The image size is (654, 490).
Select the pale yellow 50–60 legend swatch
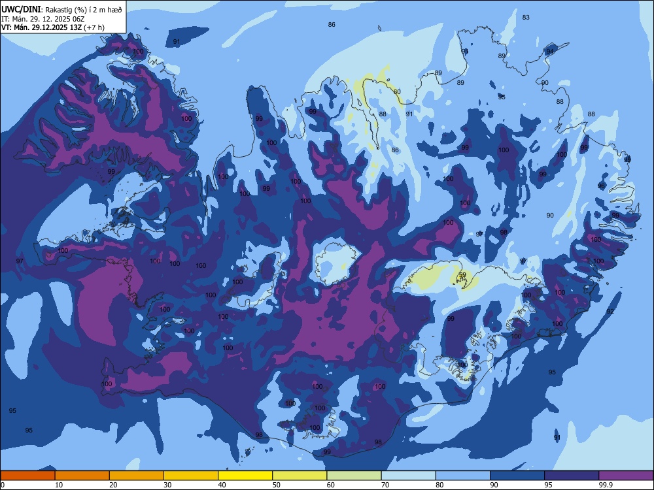click(x=300, y=476)
